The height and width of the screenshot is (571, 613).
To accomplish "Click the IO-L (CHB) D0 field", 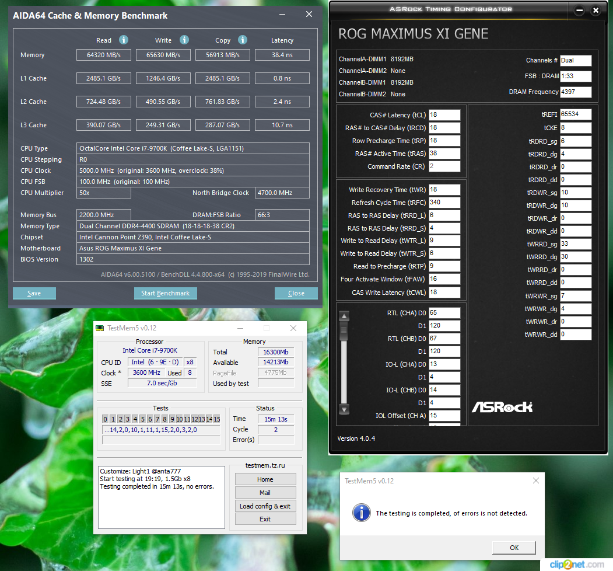I will click(x=444, y=390).
